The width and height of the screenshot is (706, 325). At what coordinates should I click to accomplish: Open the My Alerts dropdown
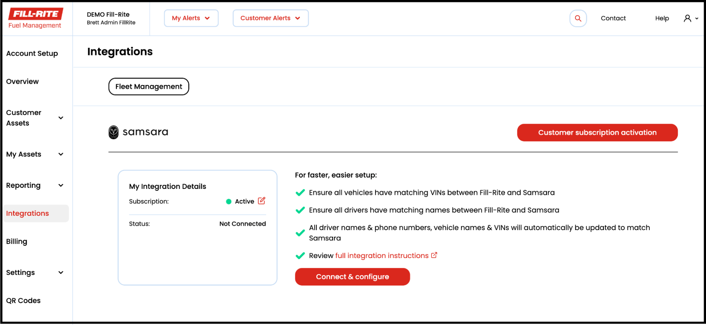point(191,18)
